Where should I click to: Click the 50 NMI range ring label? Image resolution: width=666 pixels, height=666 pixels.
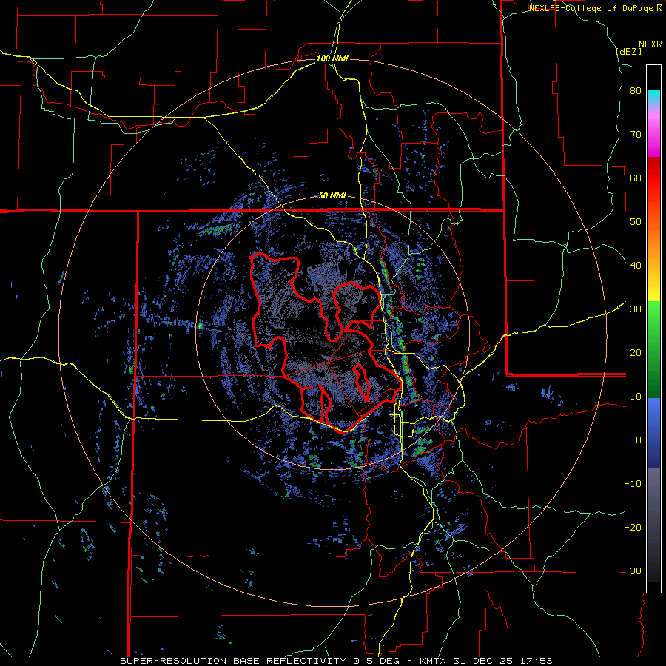click(x=332, y=196)
